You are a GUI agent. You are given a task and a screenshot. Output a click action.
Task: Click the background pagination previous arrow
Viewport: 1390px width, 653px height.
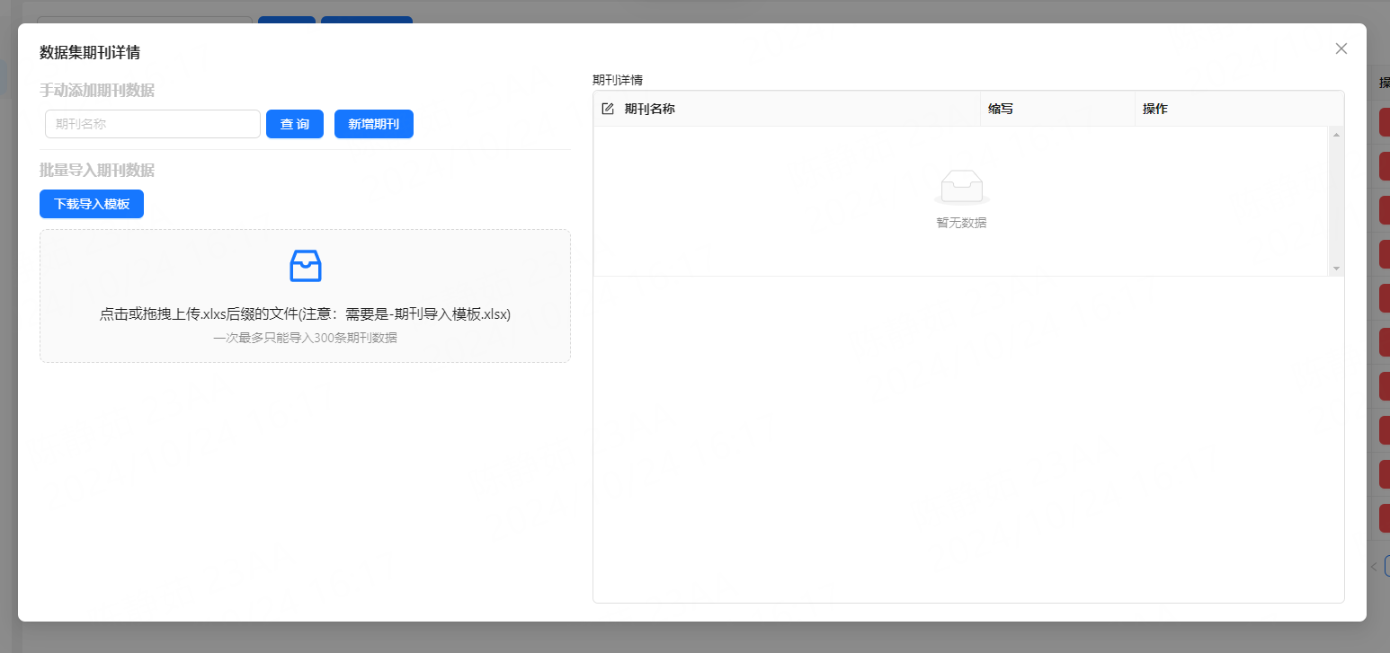1373,567
